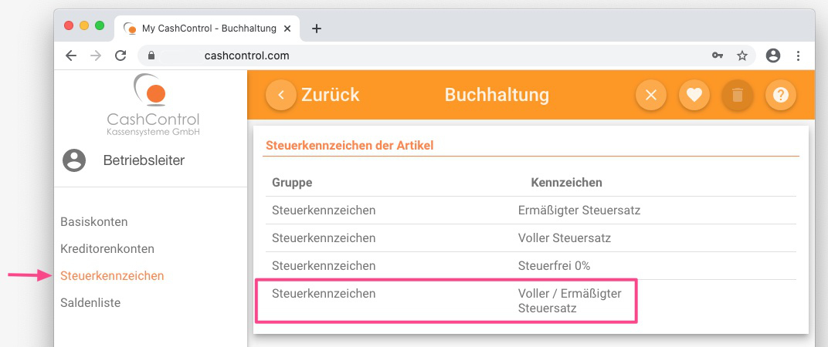The image size is (828, 347).
Task: Open the question mark help icon
Action: [780, 95]
